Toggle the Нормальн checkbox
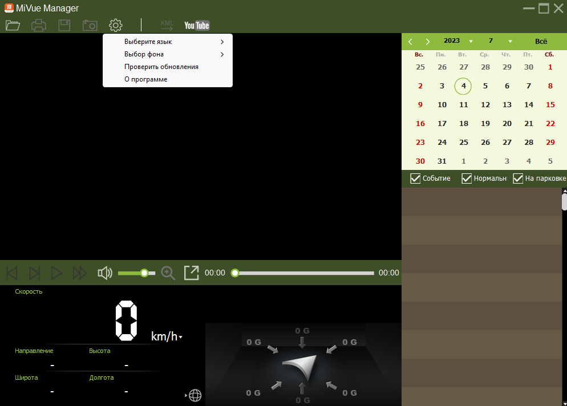The image size is (567, 406). point(467,178)
